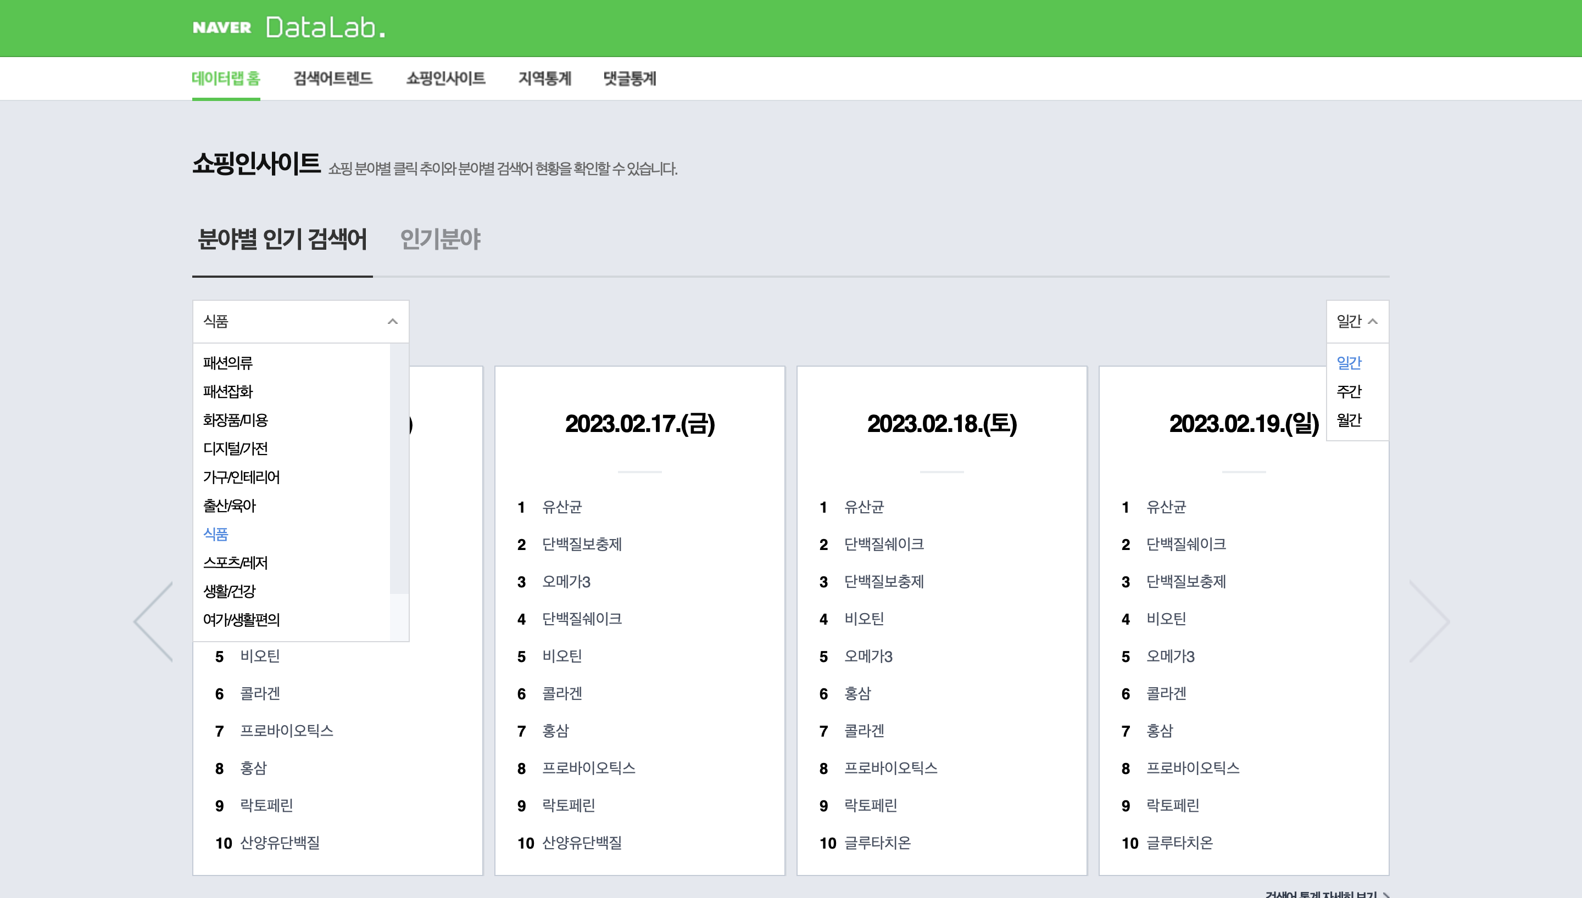Click the previous dates left arrow

tap(154, 622)
